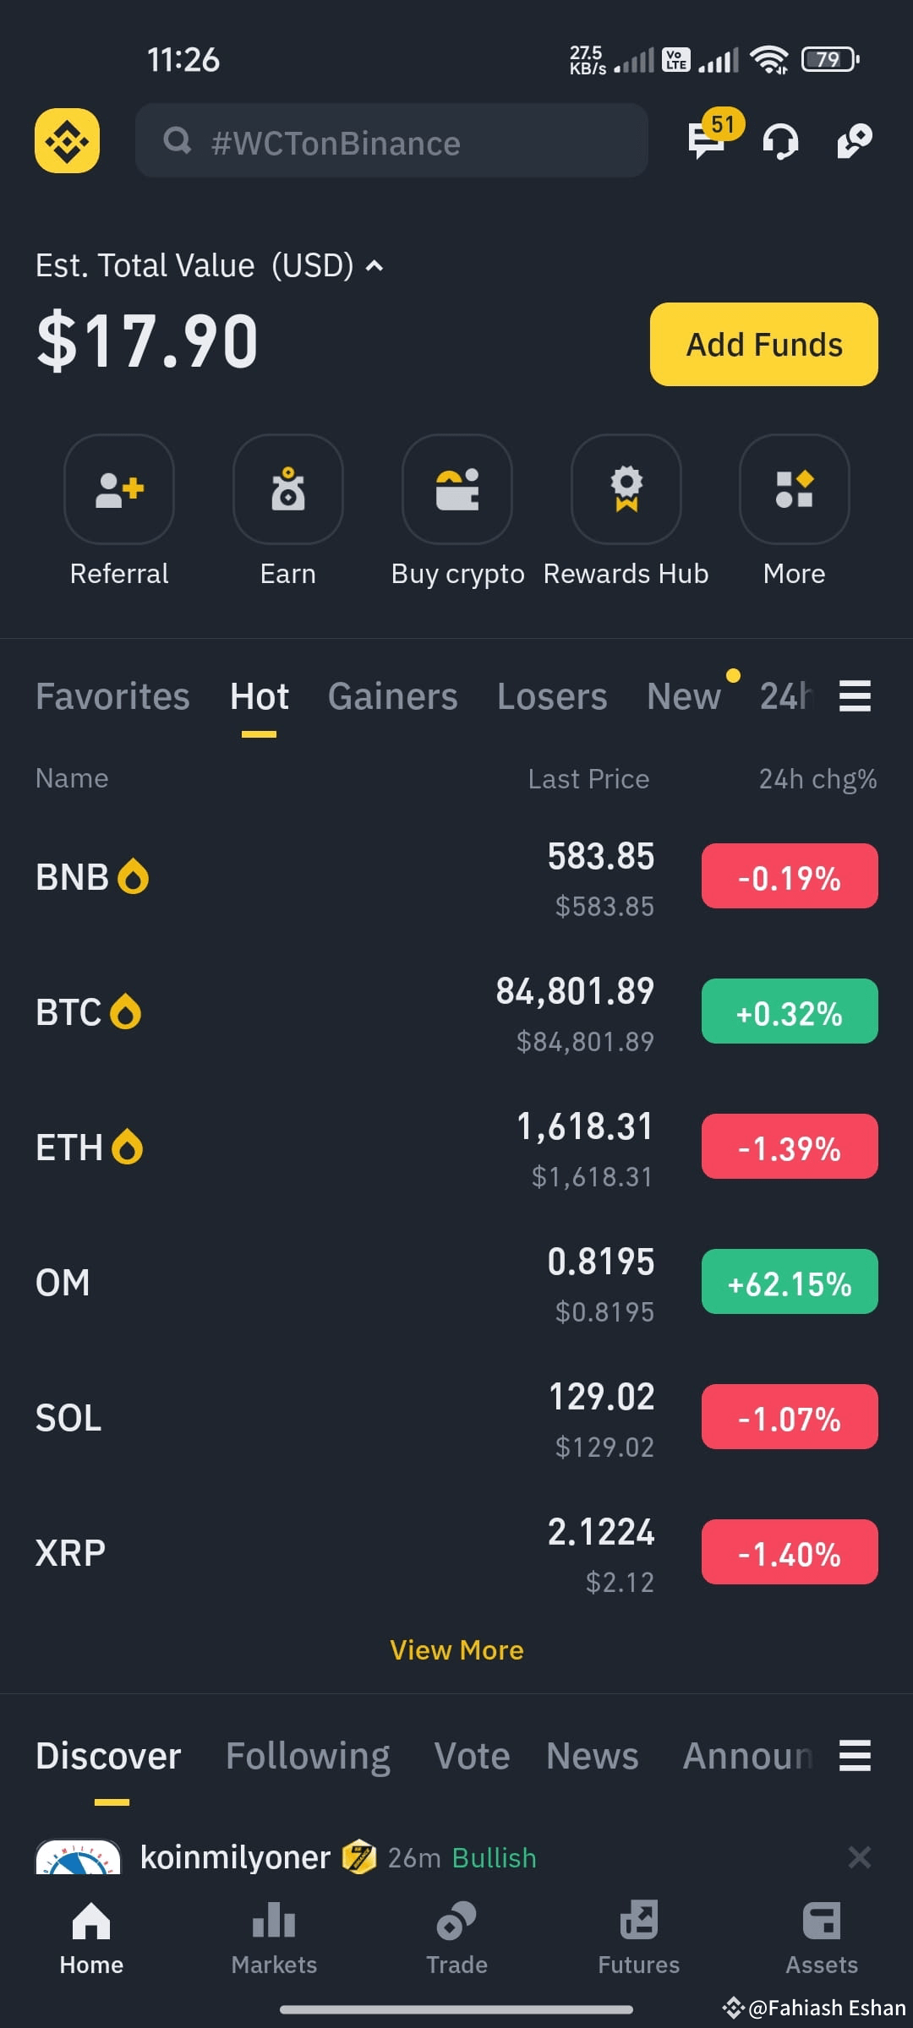Open the Earn shortcut icon
The image size is (913, 2028).
[288, 489]
